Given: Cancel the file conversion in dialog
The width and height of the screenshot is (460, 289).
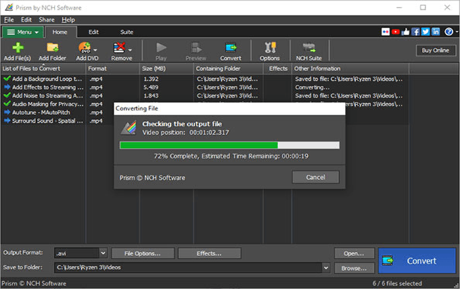Looking at the screenshot, I should point(315,177).
